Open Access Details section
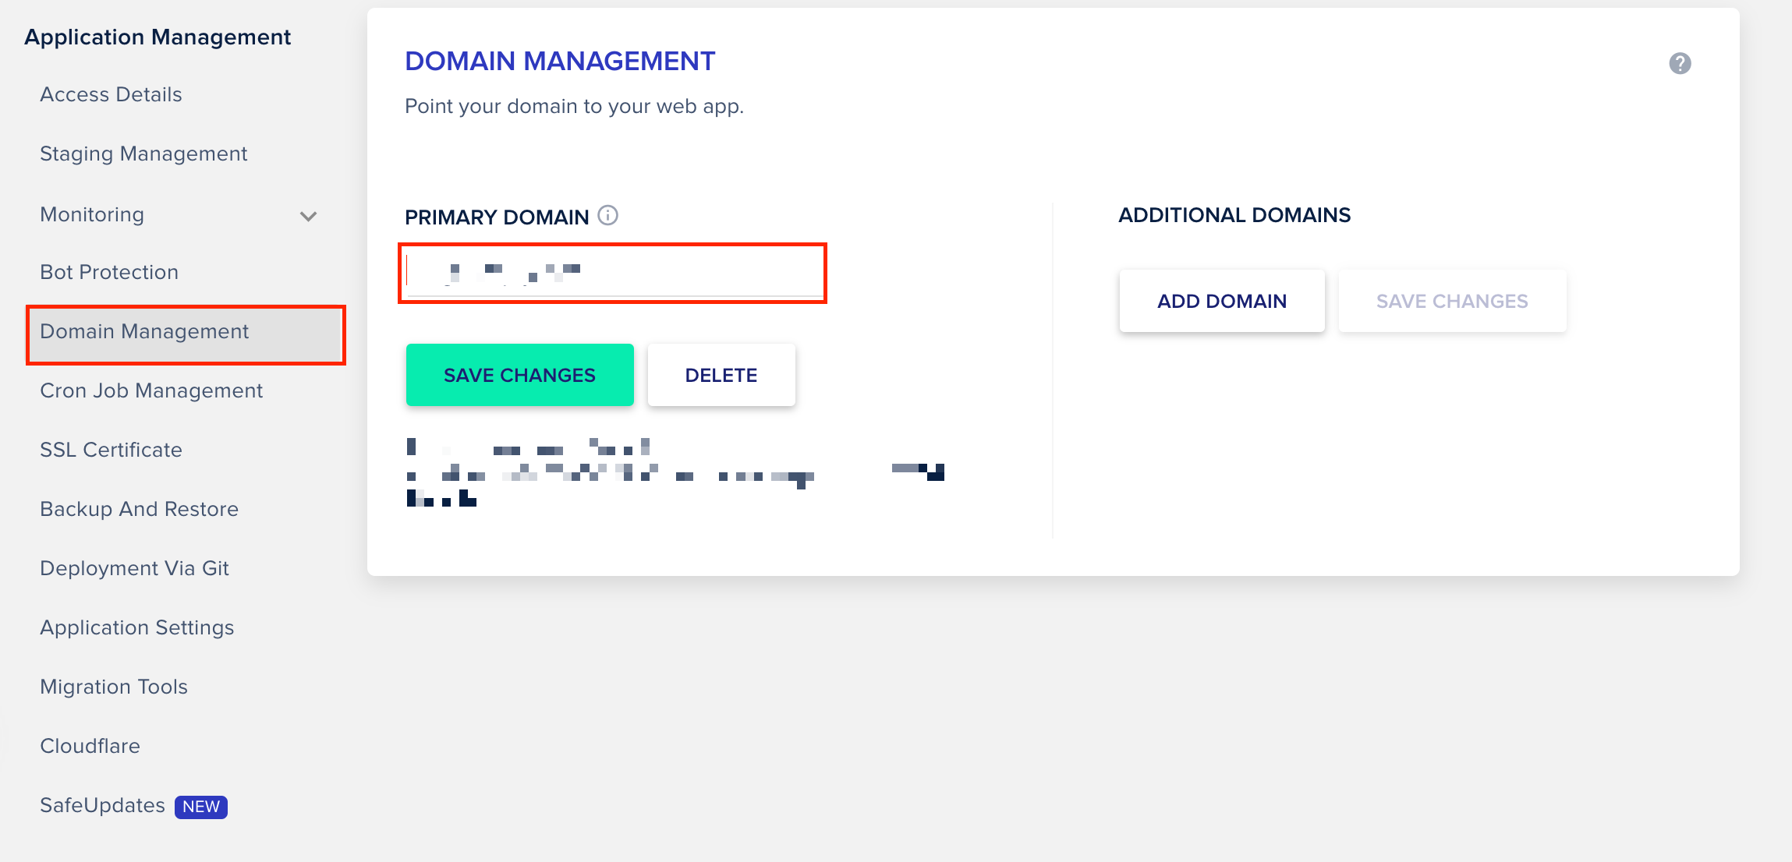The height and width of the screenshot is (862, 1792). [x=111, y=94]
